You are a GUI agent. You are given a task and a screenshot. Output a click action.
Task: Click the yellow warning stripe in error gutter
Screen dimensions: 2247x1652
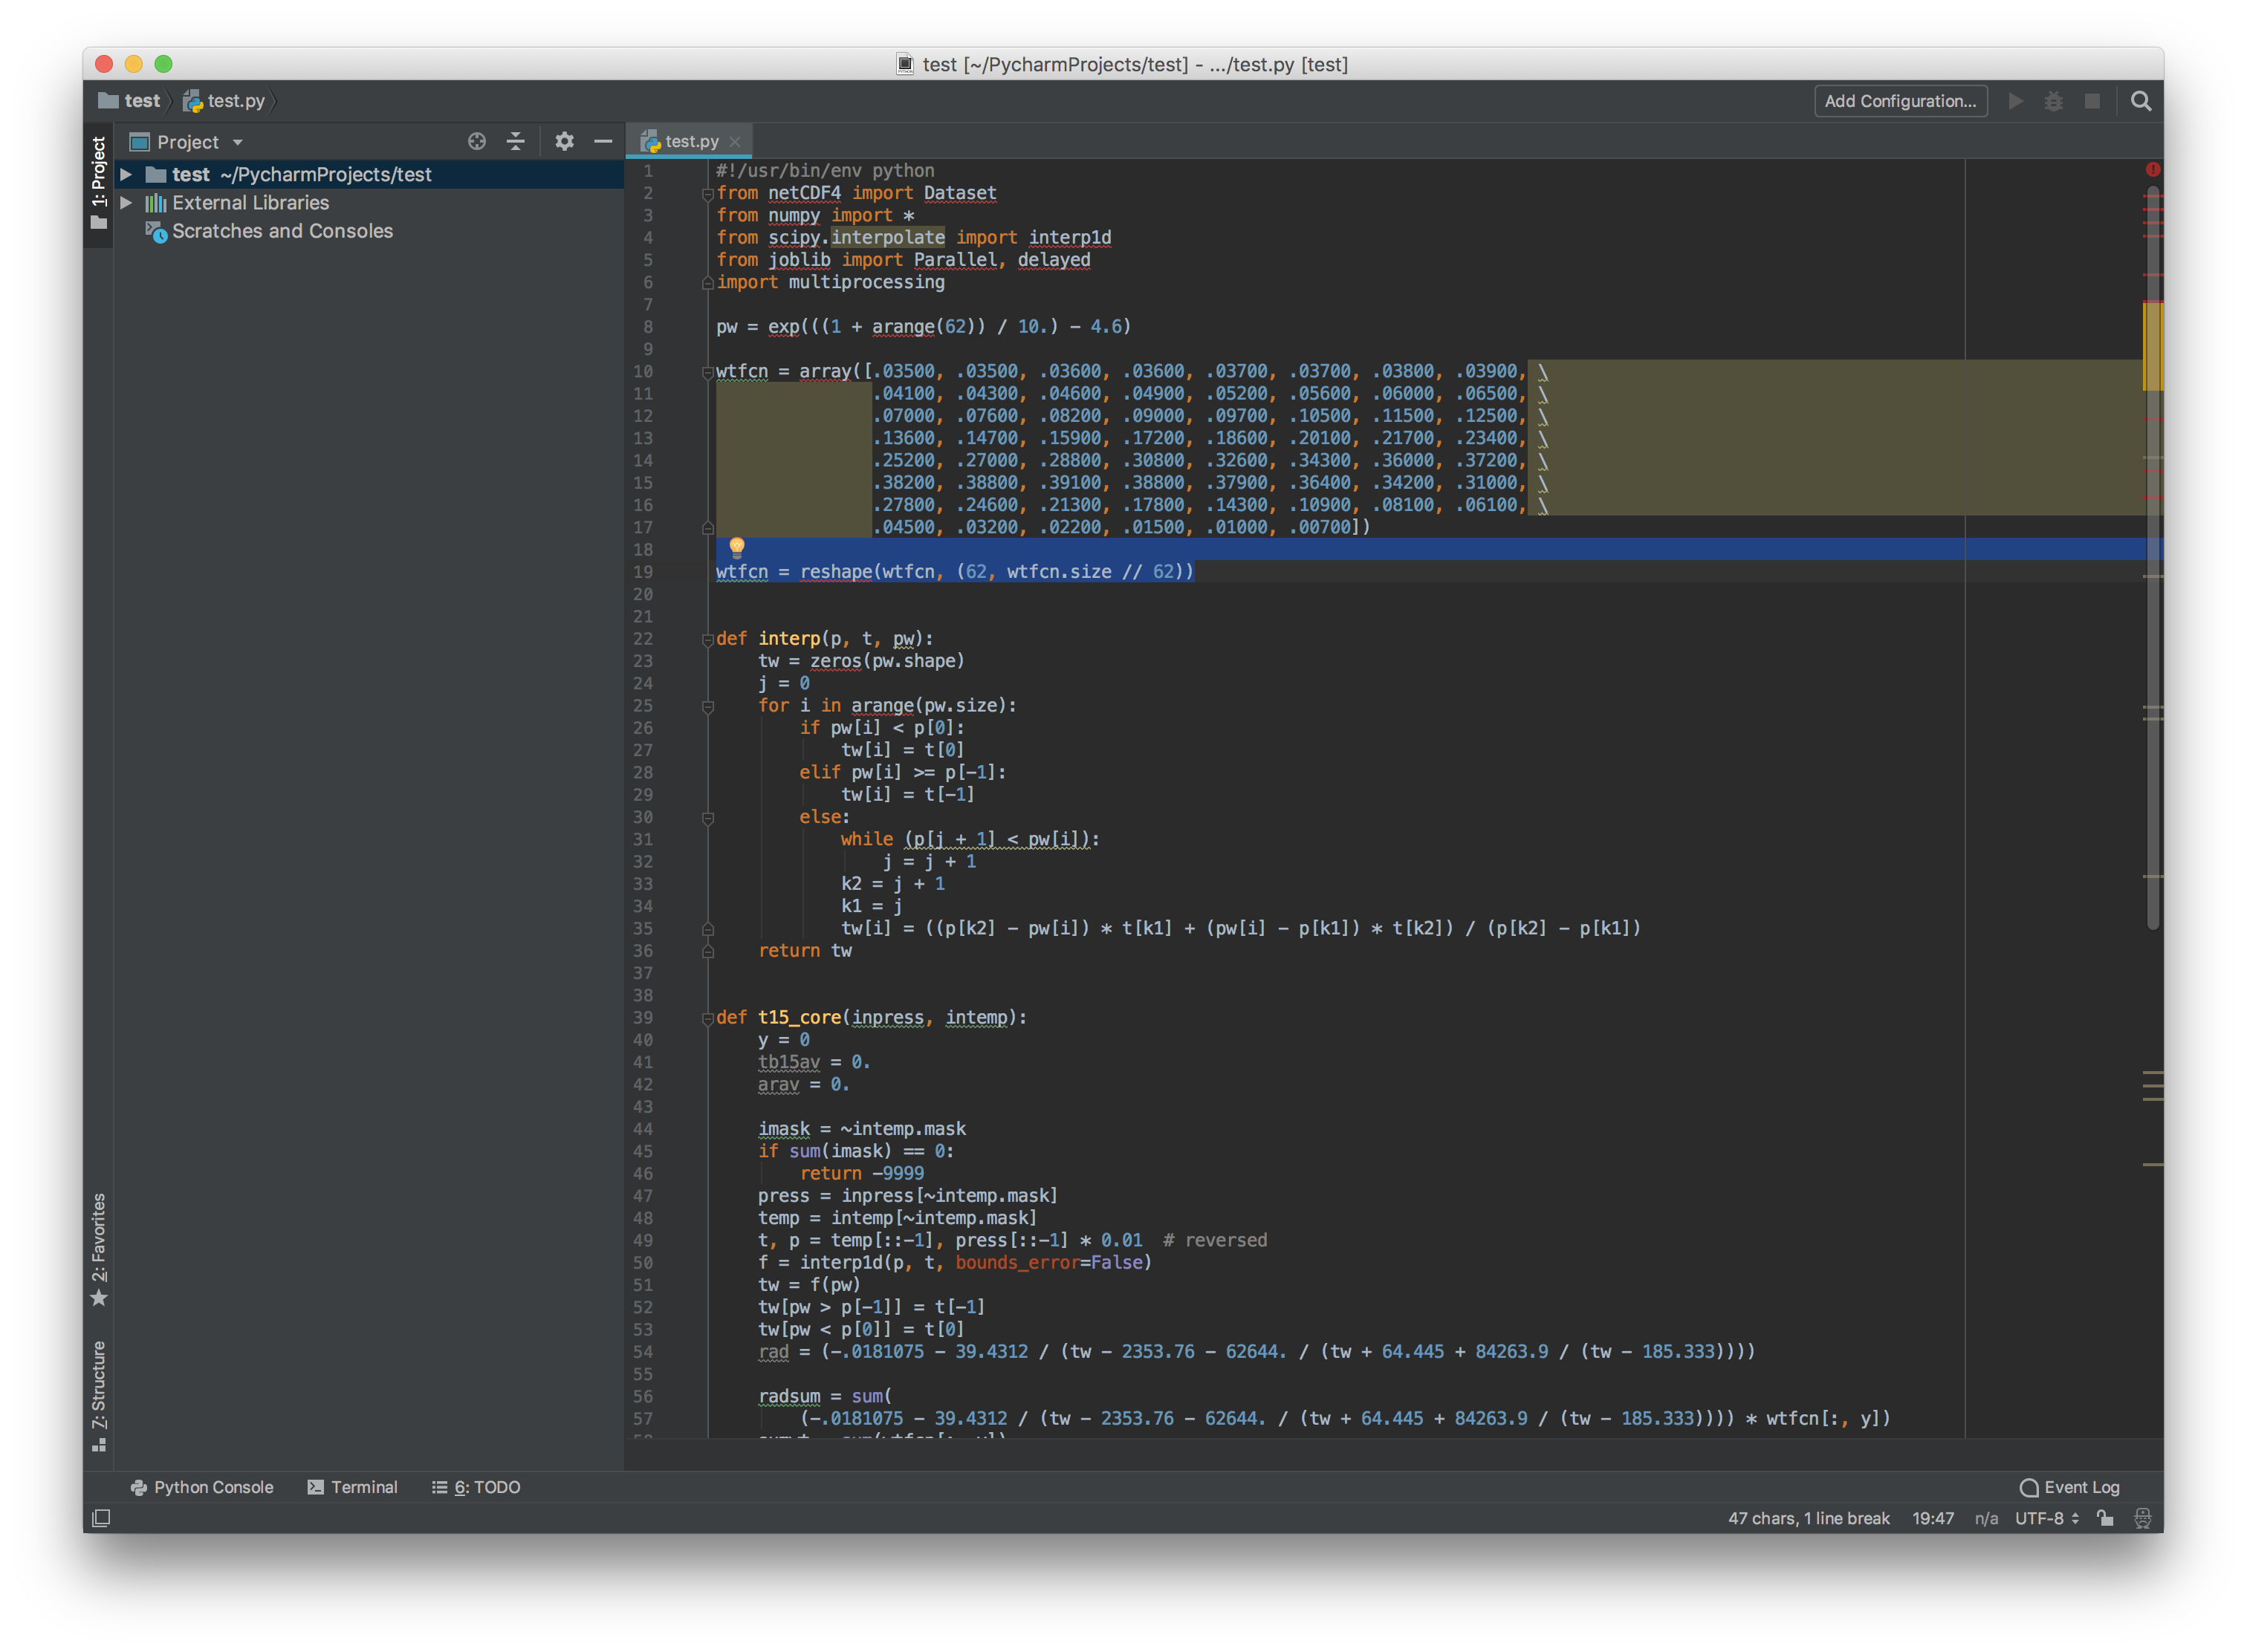coord(2153,346)
